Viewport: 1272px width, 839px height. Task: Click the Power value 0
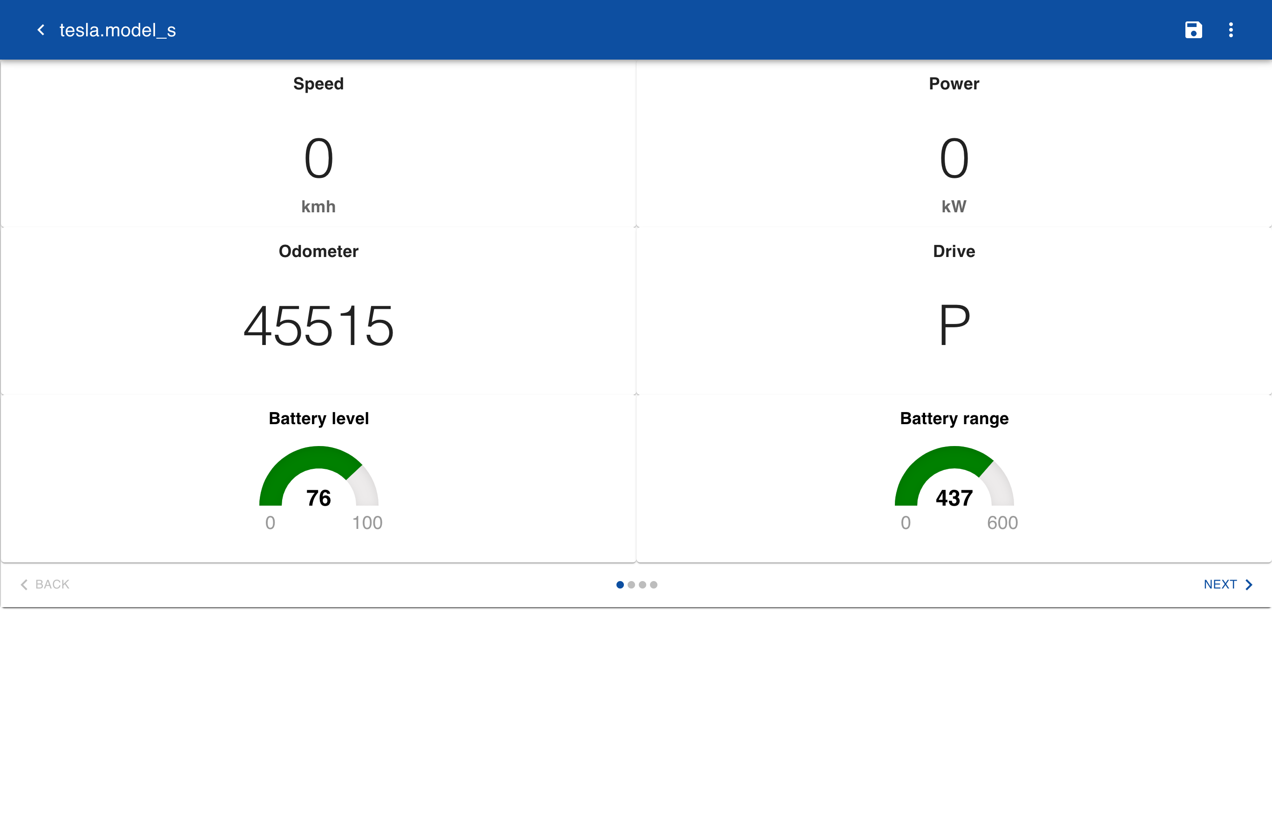pyautogui.click(x=954, y=158)
